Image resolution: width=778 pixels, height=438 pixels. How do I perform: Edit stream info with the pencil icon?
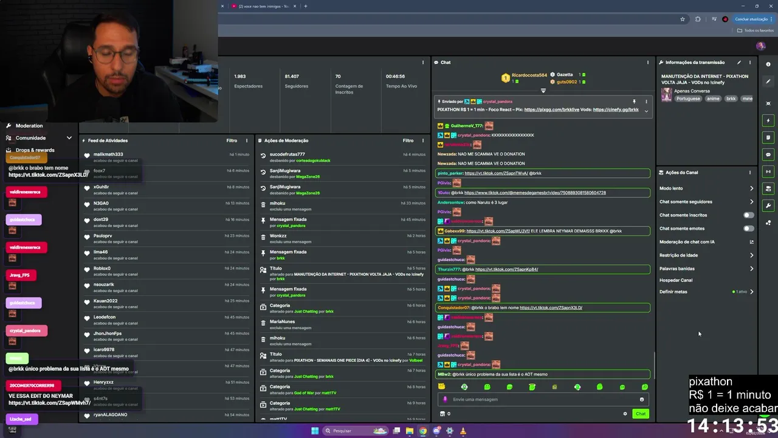pos(739,62)
